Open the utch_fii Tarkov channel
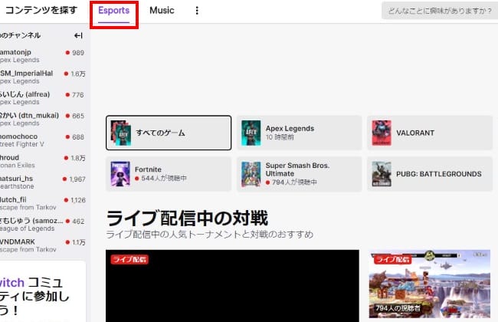 pyautogui.click(x=43, y=203)
